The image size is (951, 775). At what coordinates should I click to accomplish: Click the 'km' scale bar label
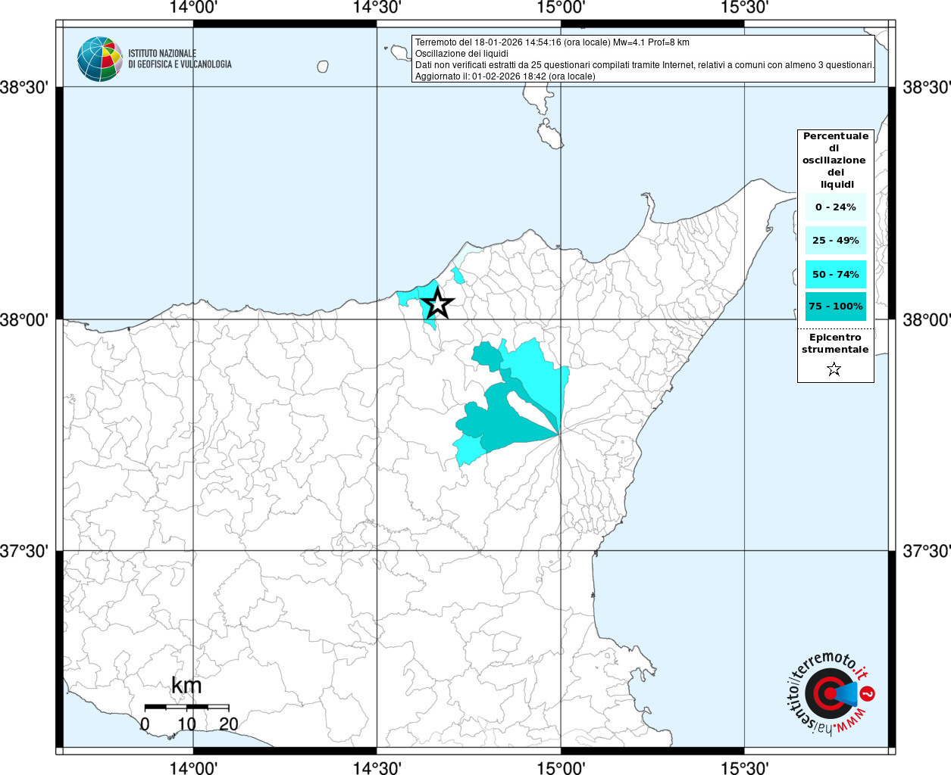click(x=186, y=686)
